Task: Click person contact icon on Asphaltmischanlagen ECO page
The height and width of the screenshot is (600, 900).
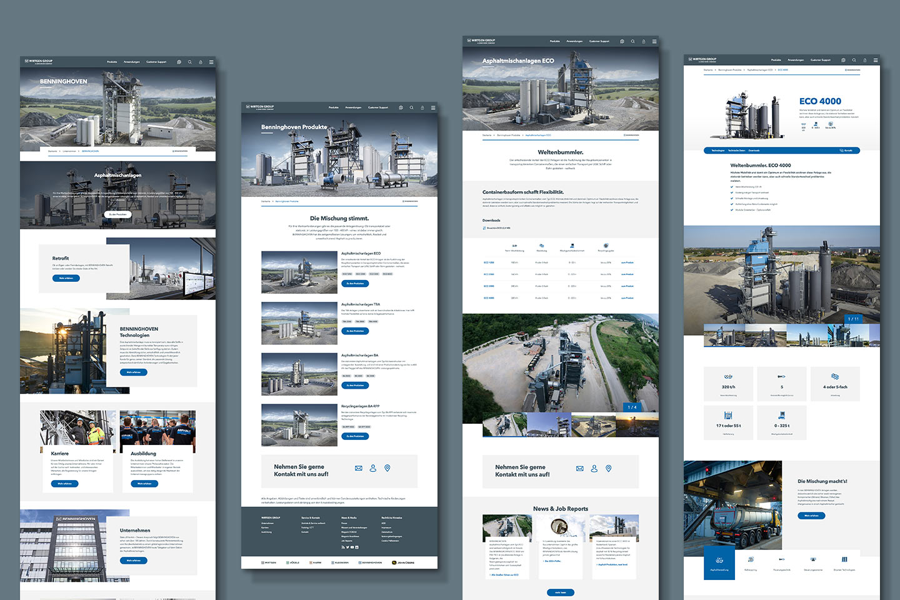Action: point(594,468)
